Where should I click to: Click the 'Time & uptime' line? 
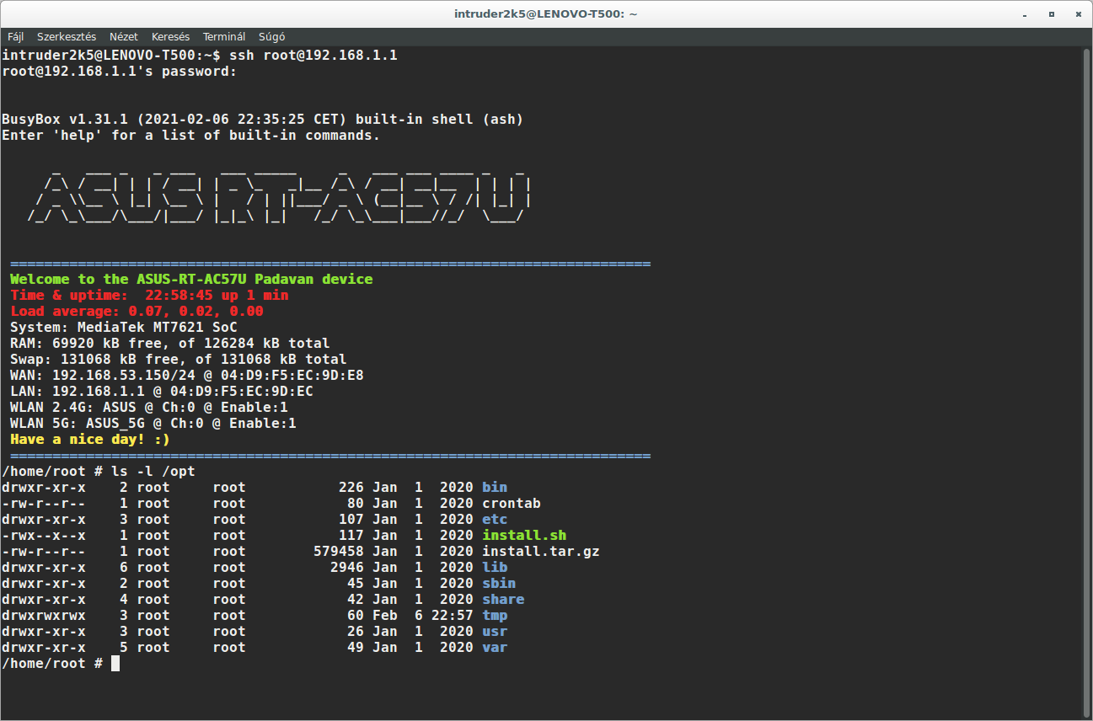tap(149, 295)
